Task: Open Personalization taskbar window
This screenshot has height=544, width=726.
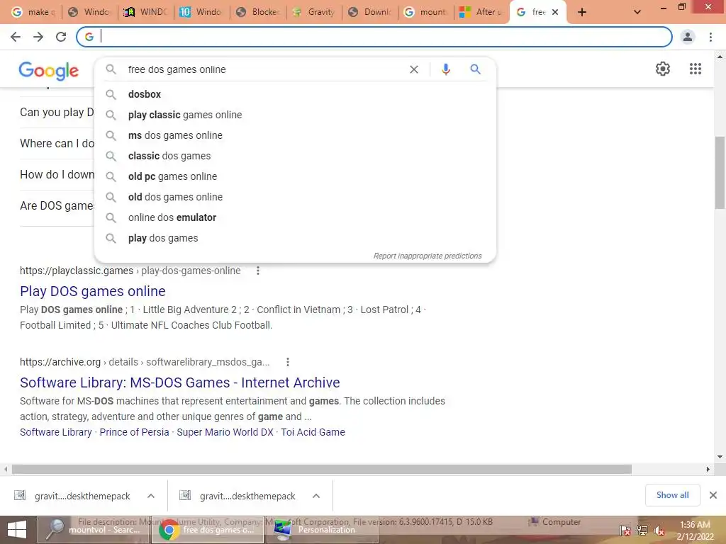Action: point(321,530)
